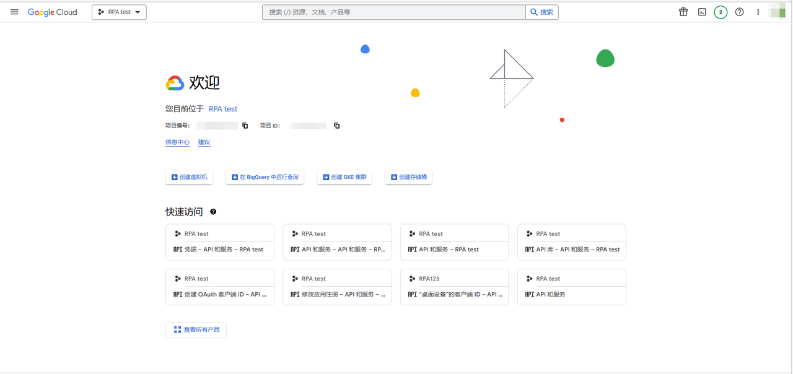Viewport: 793px width, 374px height.
Task: Open the hamburger navigation menu
Action: (14, 12)
